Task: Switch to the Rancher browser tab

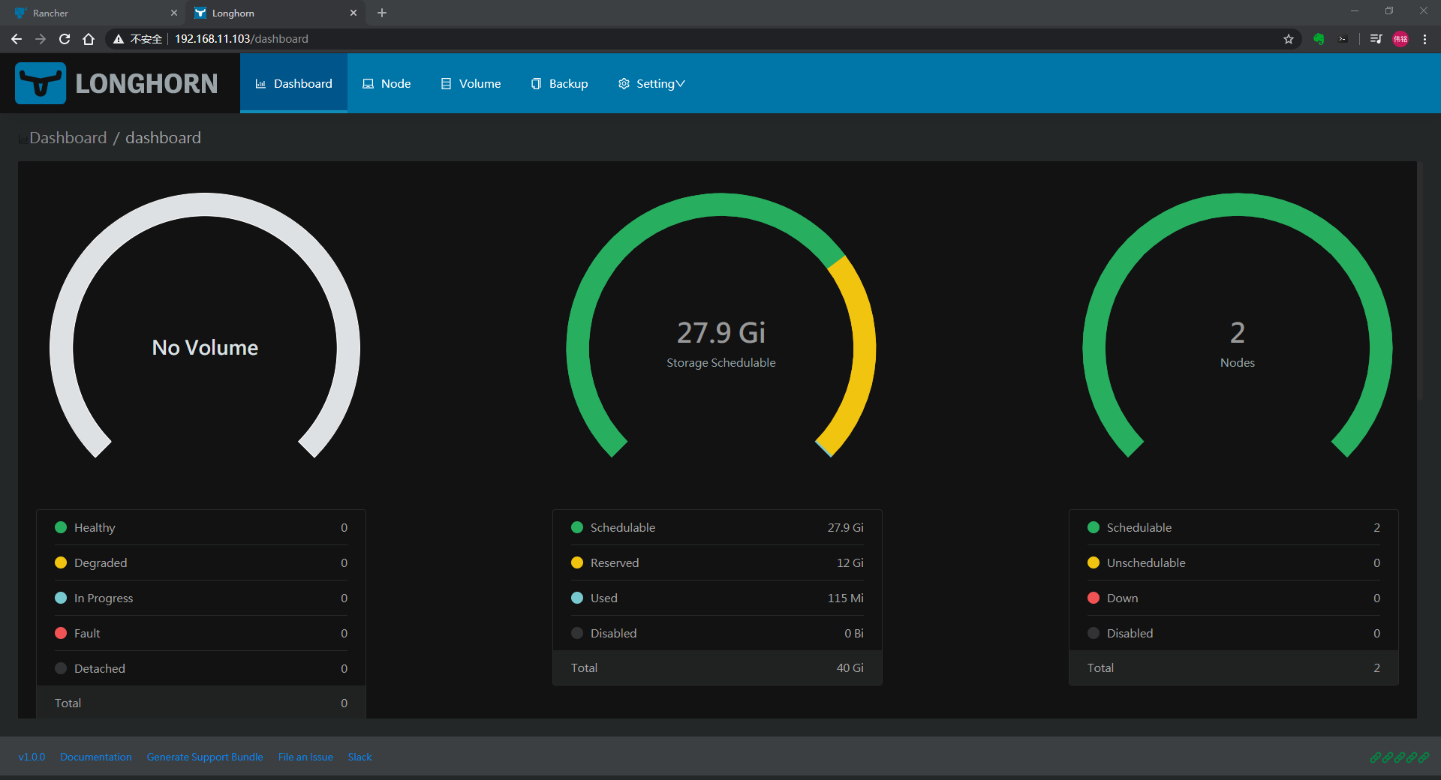Action: pyautogui.click(x=93, y=13)
